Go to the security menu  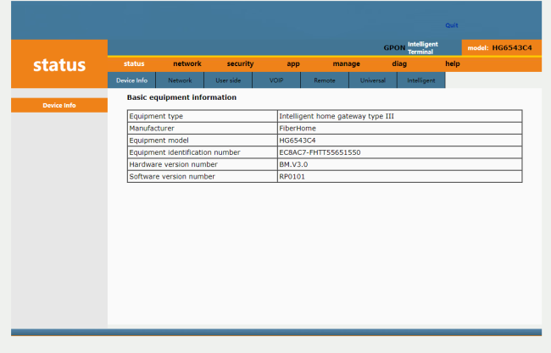(240, 63)
